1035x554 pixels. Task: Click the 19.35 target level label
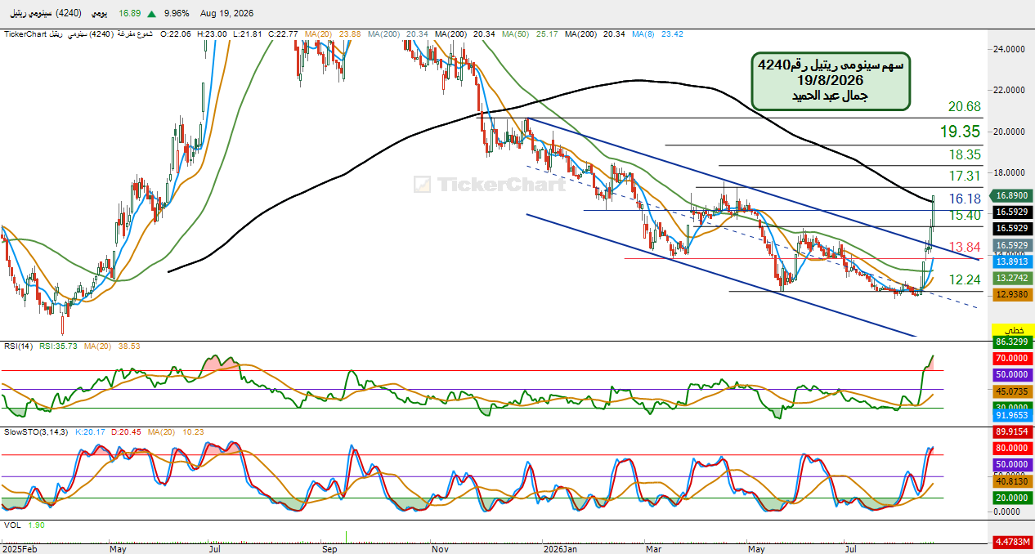[x=960, y=132]
